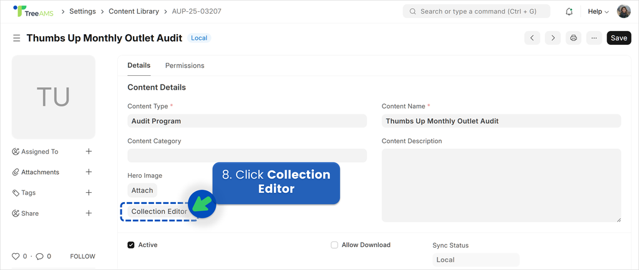Image resolution: width=639 pixels, height=270 pixels.
Task: Click AUP-25-03207 breadcrumb
Action: pyautogui.click(x=197, y=11)
